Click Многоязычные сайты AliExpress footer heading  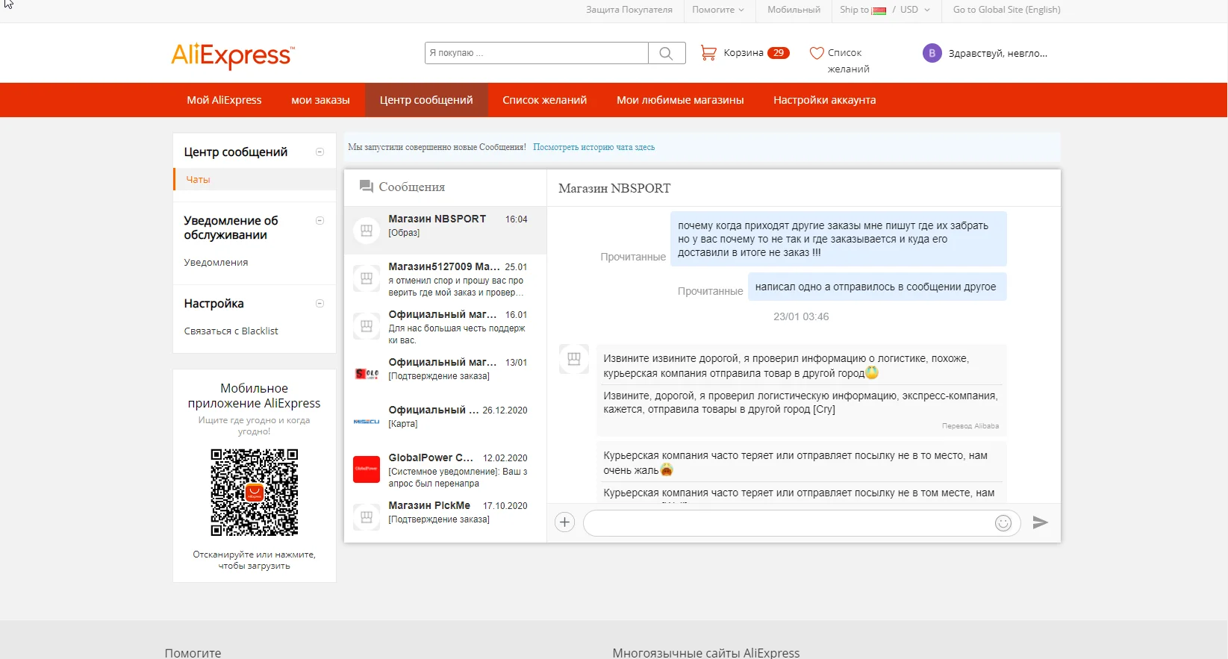click(x=706, y=653)
